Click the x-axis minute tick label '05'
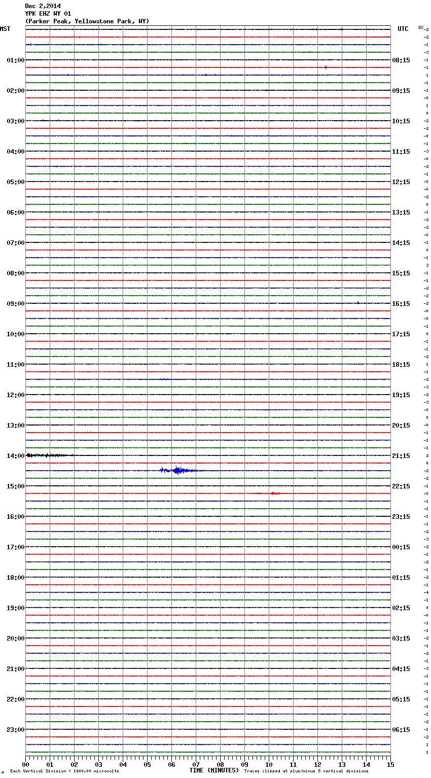 click(x=147, y=764)
